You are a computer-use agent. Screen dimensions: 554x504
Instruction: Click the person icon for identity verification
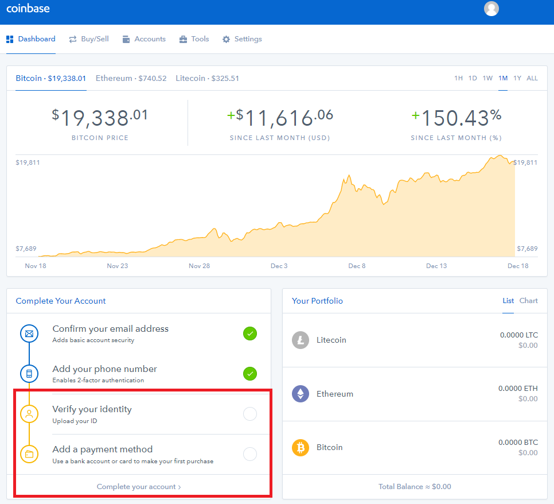pyautogui.click(x=29, y=414)
